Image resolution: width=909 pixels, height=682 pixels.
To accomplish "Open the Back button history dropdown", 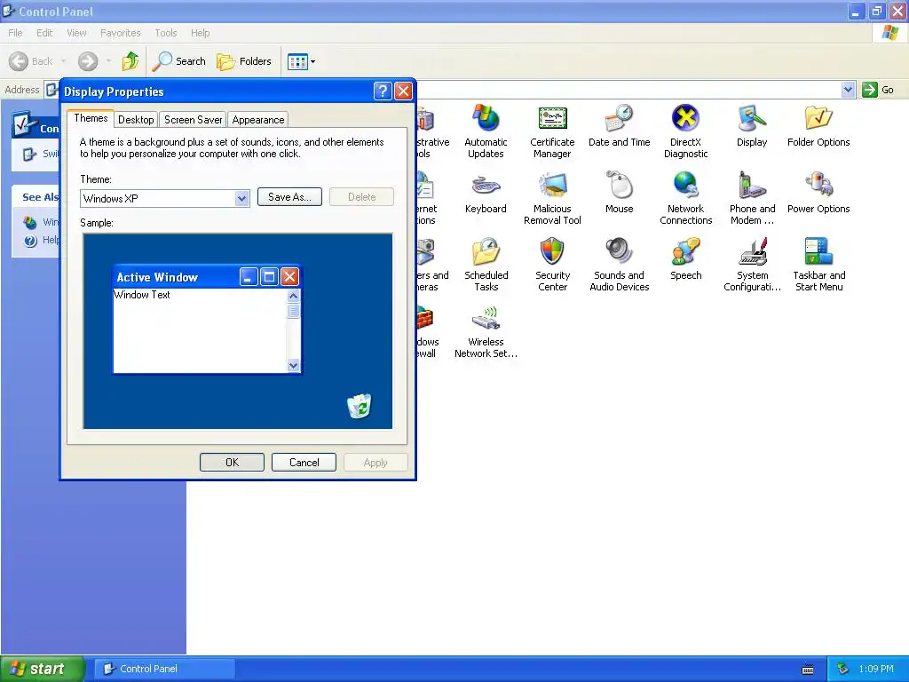I will pos(63,61).
